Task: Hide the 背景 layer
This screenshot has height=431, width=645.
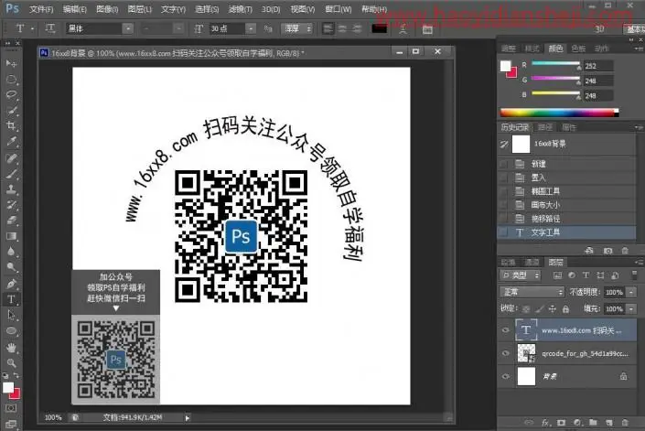Action: (506, 376)
